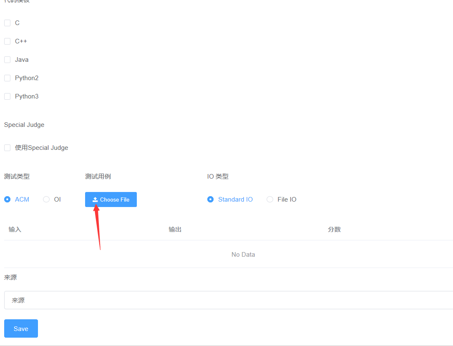Choose the OI test type radio
The width and height of the screenshot is (453, 346).
pos(46,200)
